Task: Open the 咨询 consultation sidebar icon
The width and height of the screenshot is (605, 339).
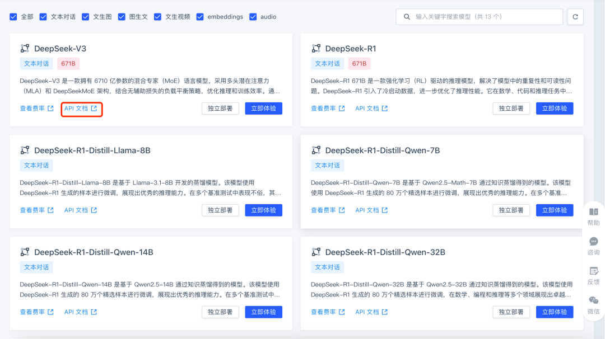Action: point(593,247)
